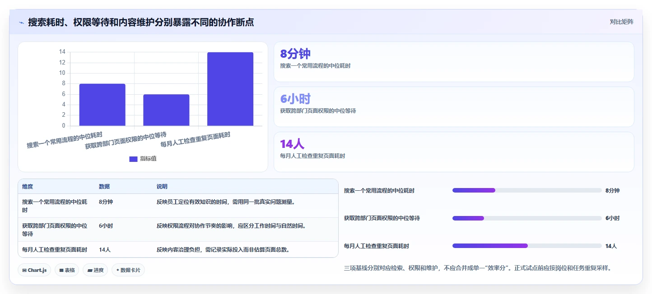Click the 每月人工检查重复页面耗时 chart bar
This screenshot has height=294, width=652.
pos(230,89)
